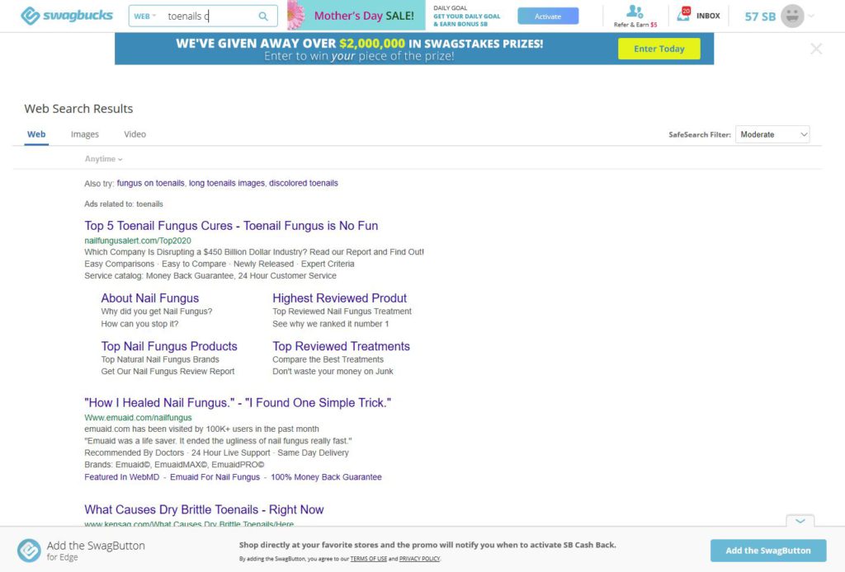This screenshot has height=572, width=845.
Task: Open the Mother's Day SALE banner
Action: tap(356, 16)
